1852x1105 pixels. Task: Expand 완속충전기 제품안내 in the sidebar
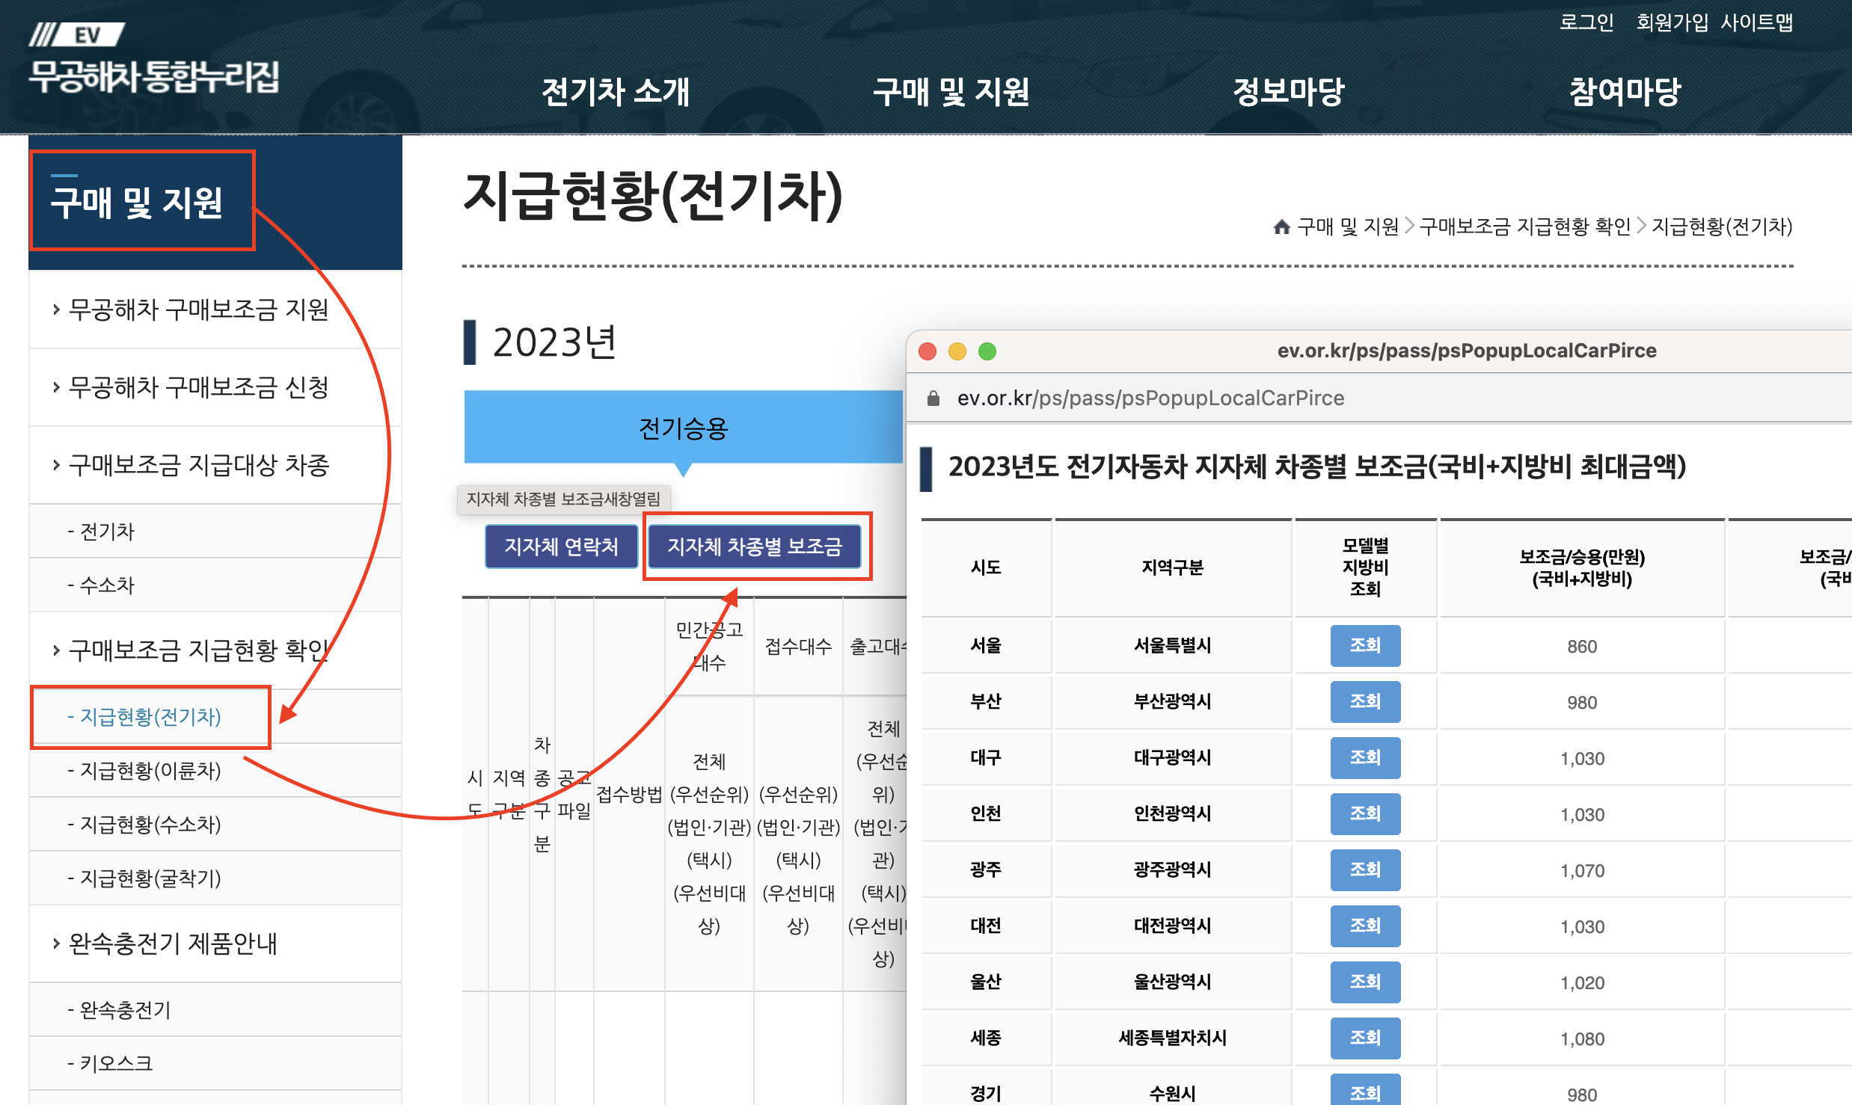point(172,944)
